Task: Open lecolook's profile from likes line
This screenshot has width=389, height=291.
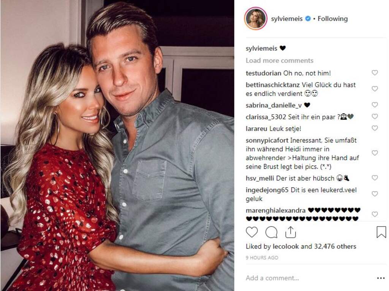Action: (286, 246)
